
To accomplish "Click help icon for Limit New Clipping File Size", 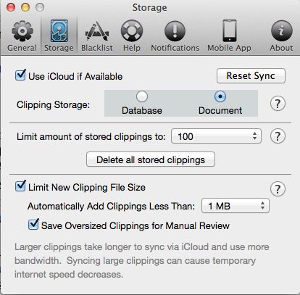I will point(278,189).
